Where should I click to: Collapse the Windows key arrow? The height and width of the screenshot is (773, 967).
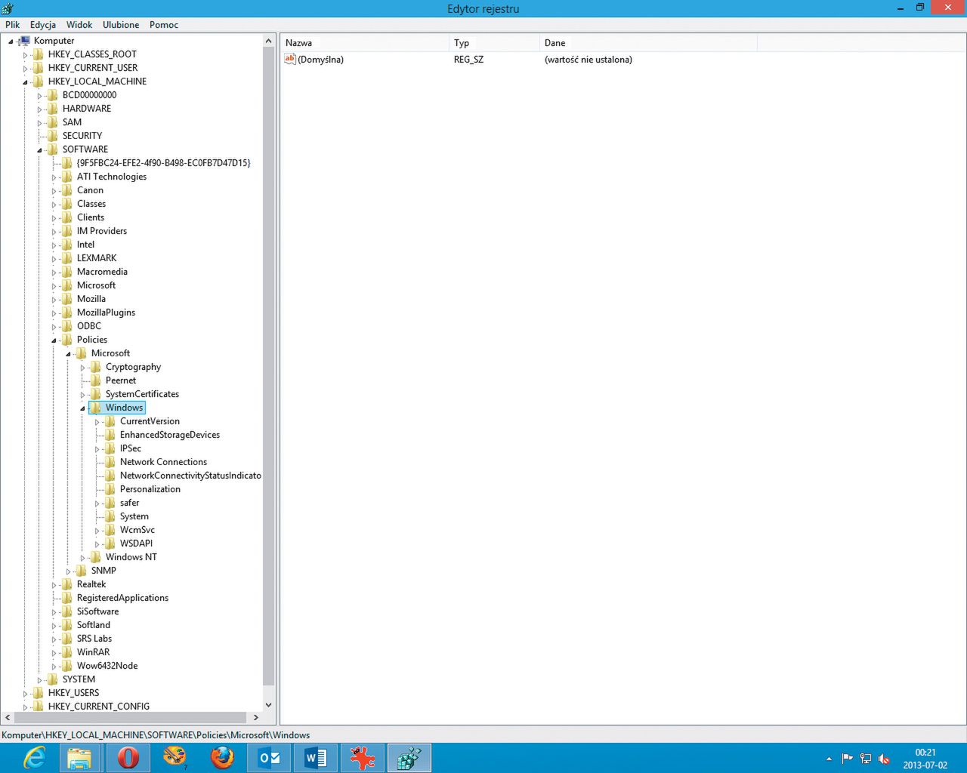pyautogui.click(x=82, y=408)
